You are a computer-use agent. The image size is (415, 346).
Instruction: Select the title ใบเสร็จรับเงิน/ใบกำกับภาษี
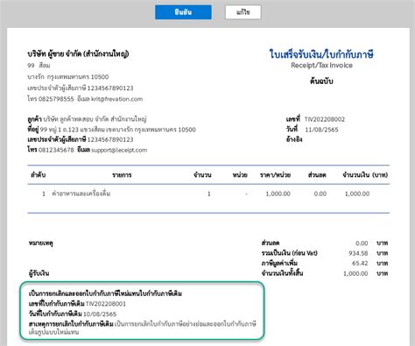coord(321,54)
